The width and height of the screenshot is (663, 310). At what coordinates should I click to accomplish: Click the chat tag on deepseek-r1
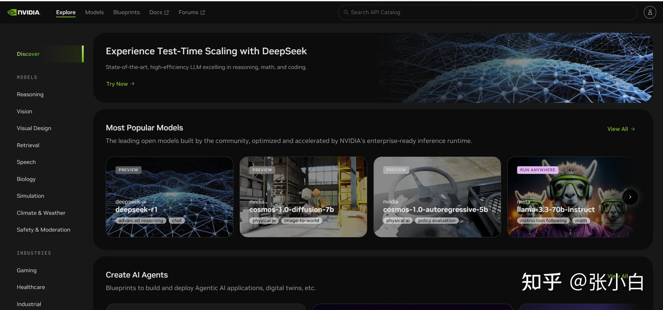click(177, 221)
